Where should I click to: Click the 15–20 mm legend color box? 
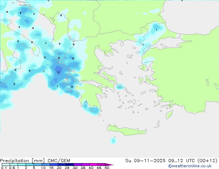point(54,165)
